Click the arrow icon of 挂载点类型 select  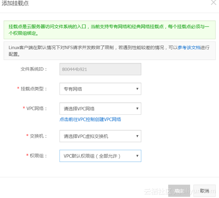click(137, 89)
